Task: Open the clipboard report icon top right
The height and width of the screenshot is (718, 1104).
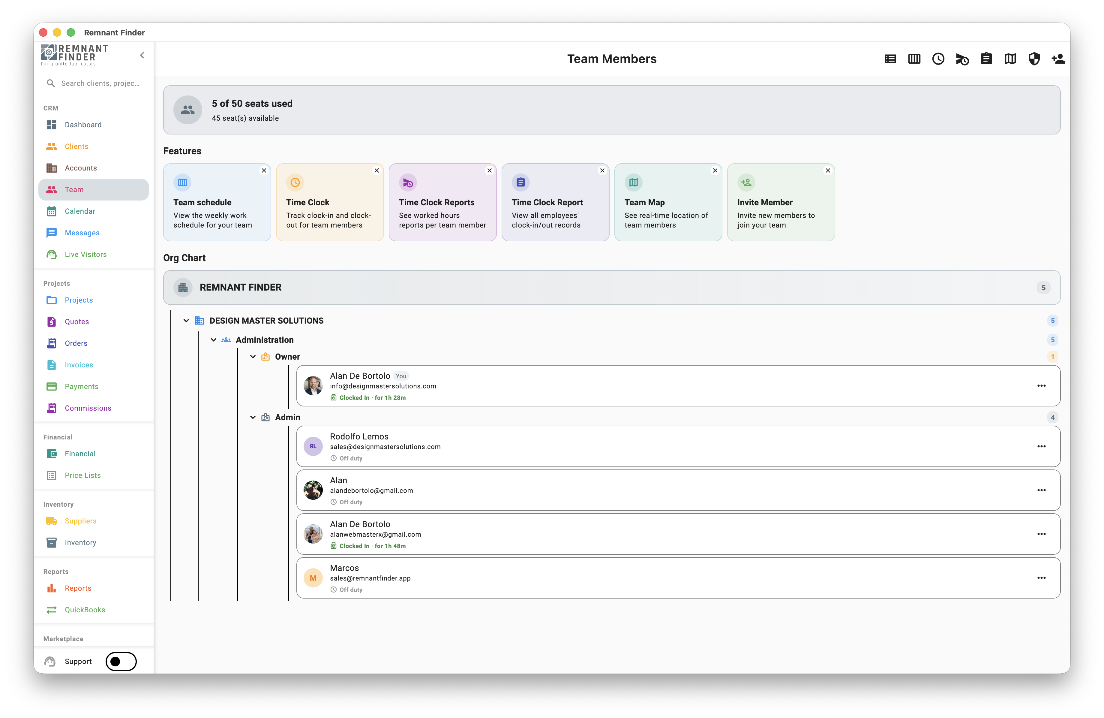Action: [986, 59]
